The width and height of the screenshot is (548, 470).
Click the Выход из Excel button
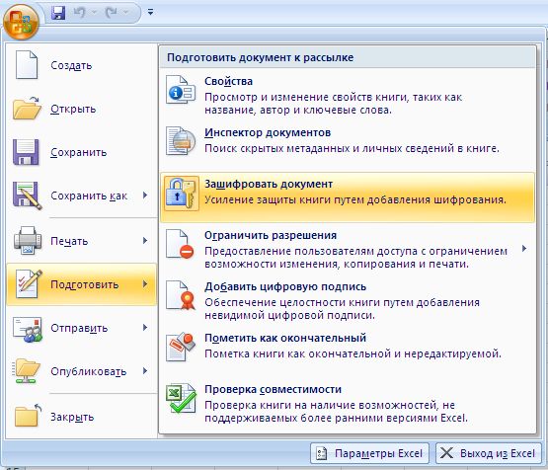[x=488, y=453]
